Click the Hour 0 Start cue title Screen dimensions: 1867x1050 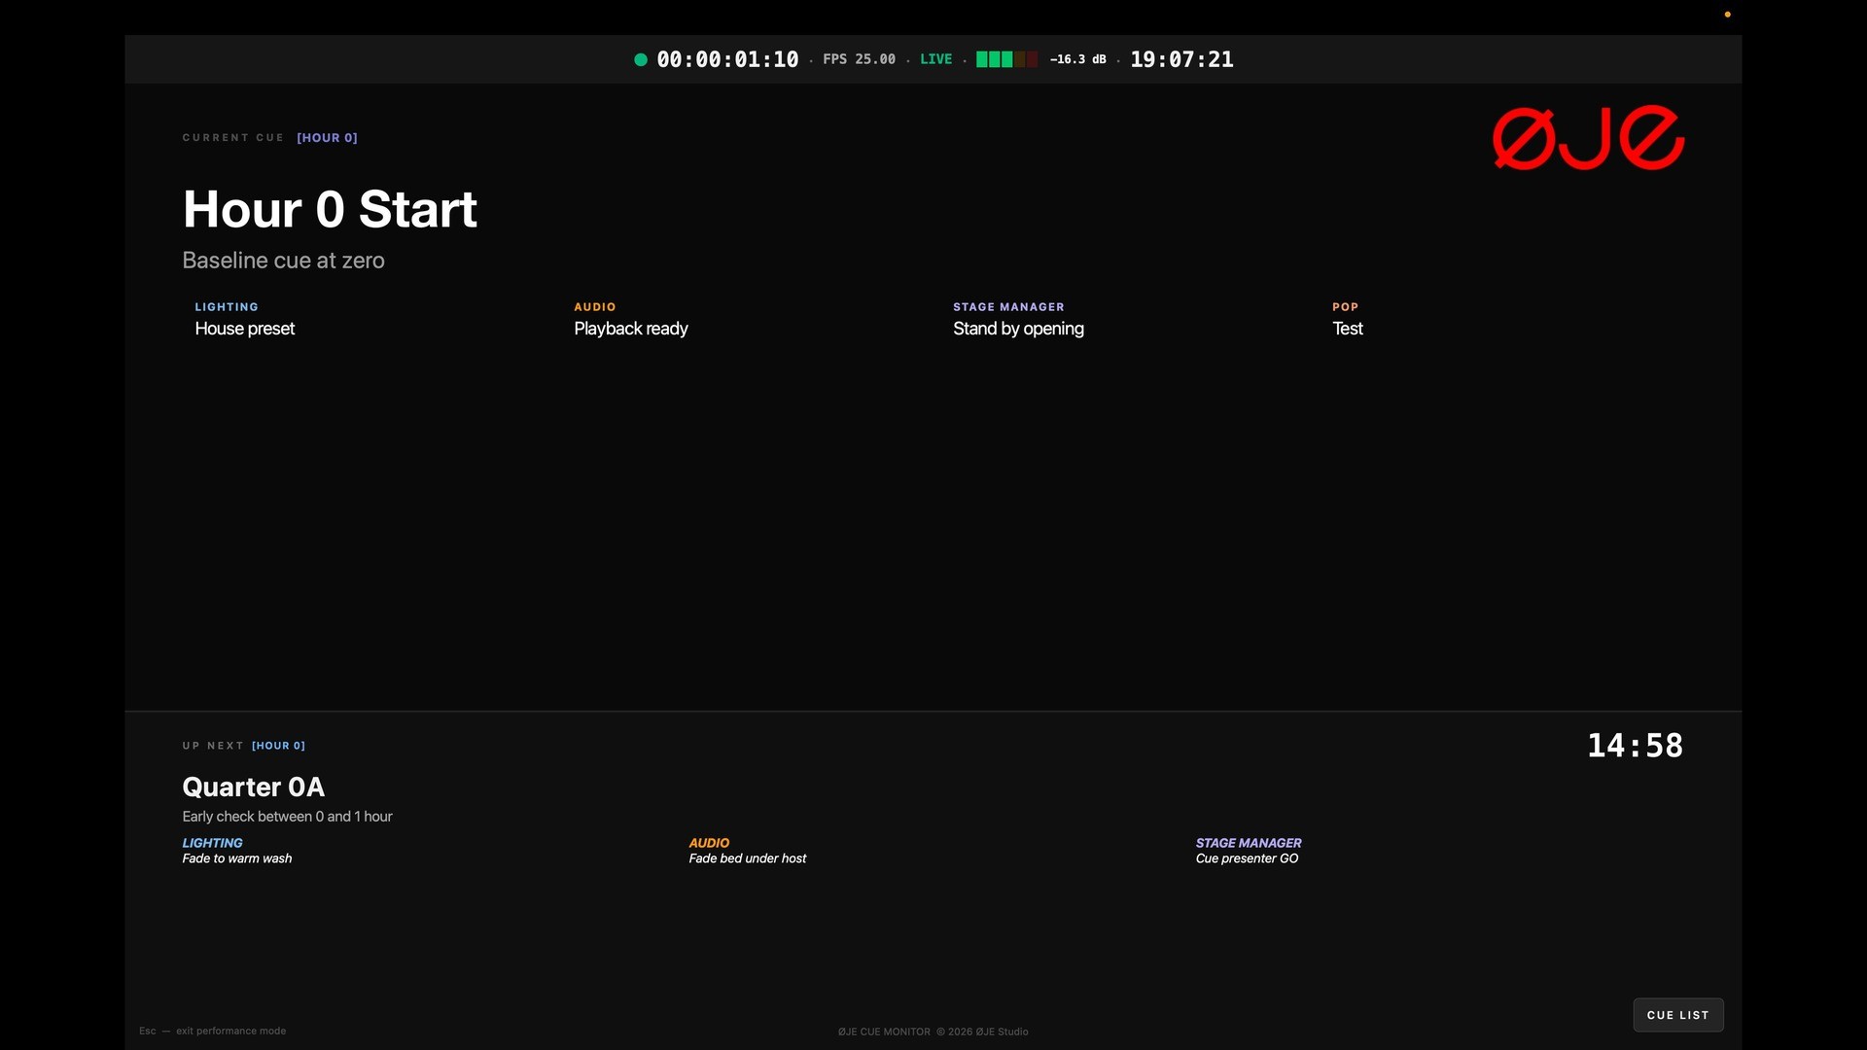330,209
